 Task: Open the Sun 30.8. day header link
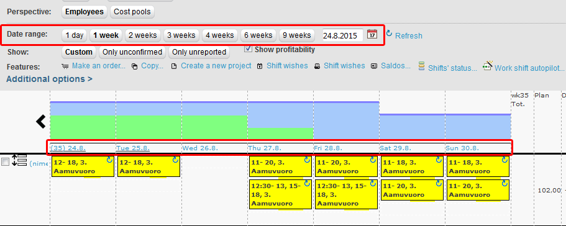point(462,148)
